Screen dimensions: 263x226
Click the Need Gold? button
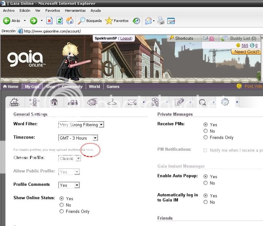pos(247,52)
